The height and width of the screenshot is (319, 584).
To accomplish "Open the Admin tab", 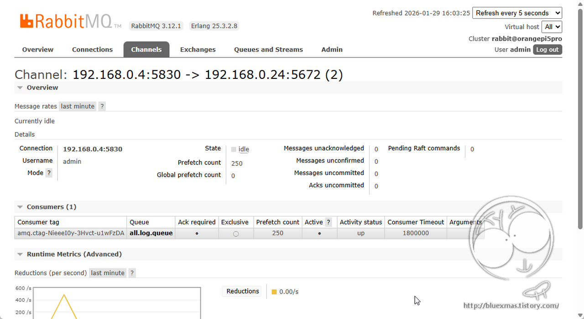I will click(x=332, y=50).
